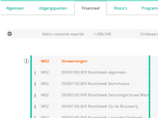158x118 pixels.
Task: Click the orange M02 header code
Action: (x=45, y=61)
